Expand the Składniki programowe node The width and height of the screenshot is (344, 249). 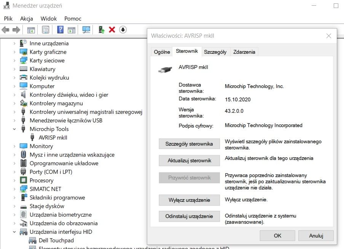14,198
